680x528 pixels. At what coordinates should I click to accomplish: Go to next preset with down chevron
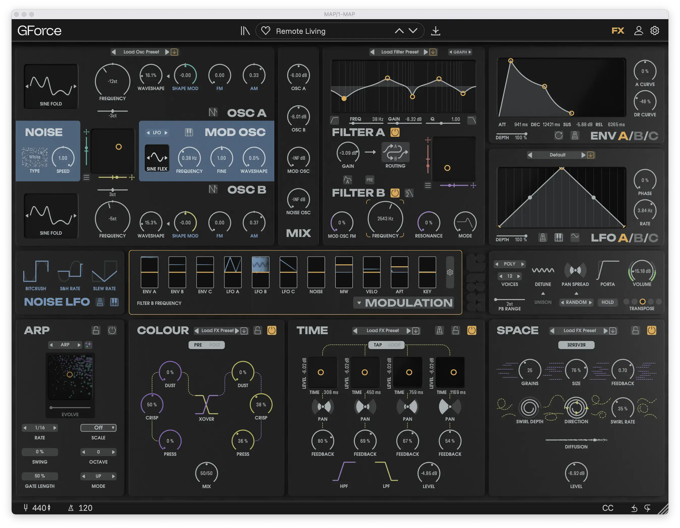(413, 31)
